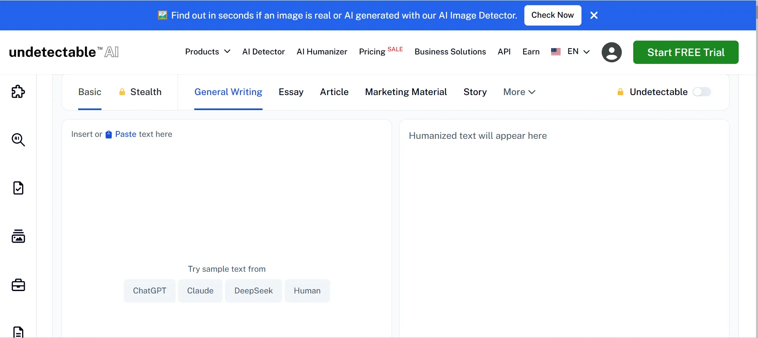
Task: Select the Article tab
Action: tap(334, 92)
